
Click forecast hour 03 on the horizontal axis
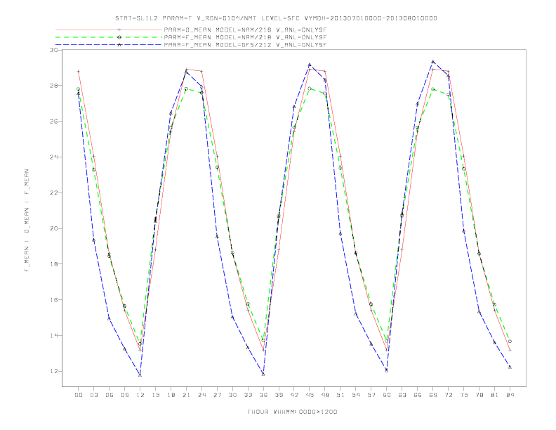(93, 395)
